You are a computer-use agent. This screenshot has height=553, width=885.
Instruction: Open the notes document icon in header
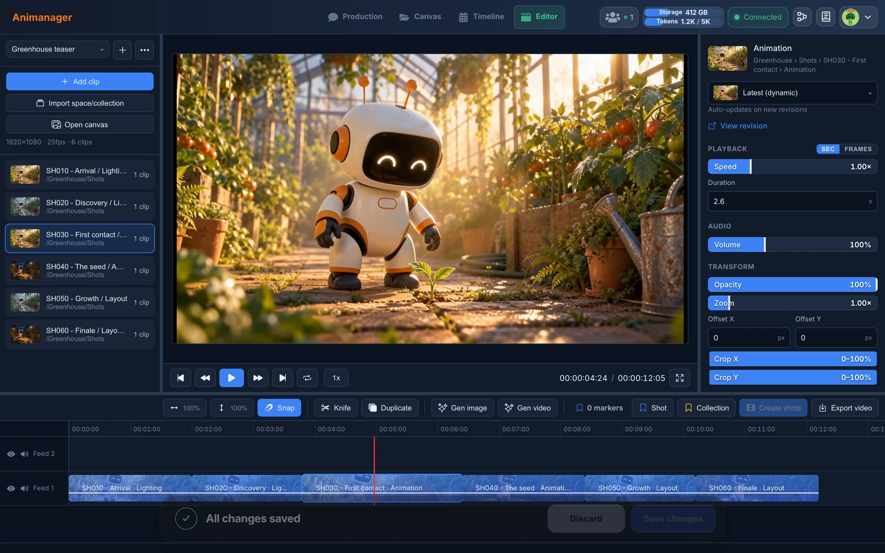tap(826, 17)
